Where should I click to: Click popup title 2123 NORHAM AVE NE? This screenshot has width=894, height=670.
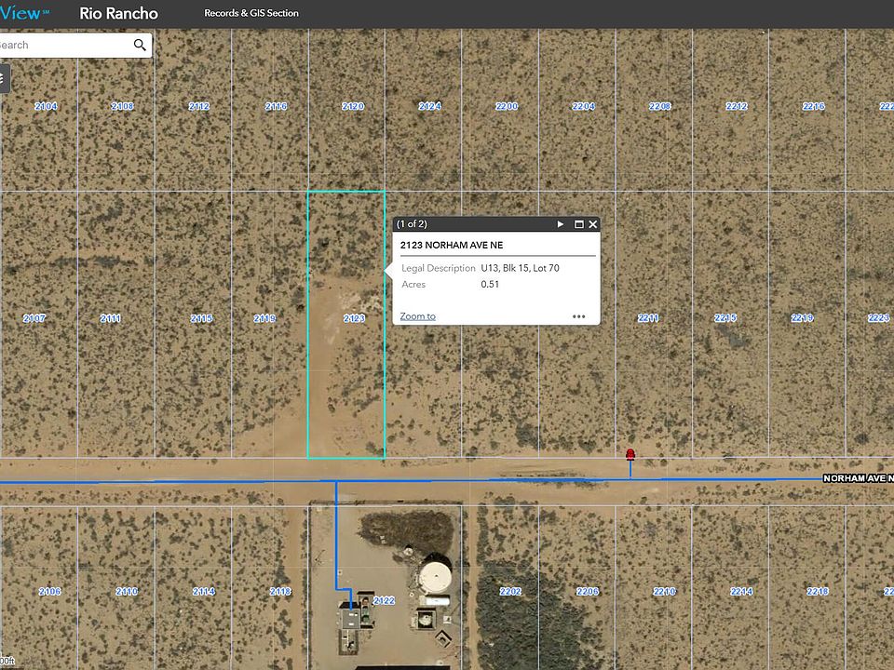[x=452, y=245]
